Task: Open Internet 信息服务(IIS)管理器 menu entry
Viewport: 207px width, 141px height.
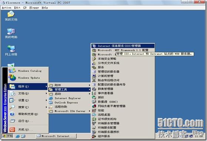Action: point(123,46)
